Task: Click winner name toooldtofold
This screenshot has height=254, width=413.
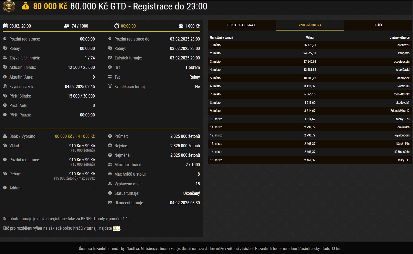Action: pos(402,94)
